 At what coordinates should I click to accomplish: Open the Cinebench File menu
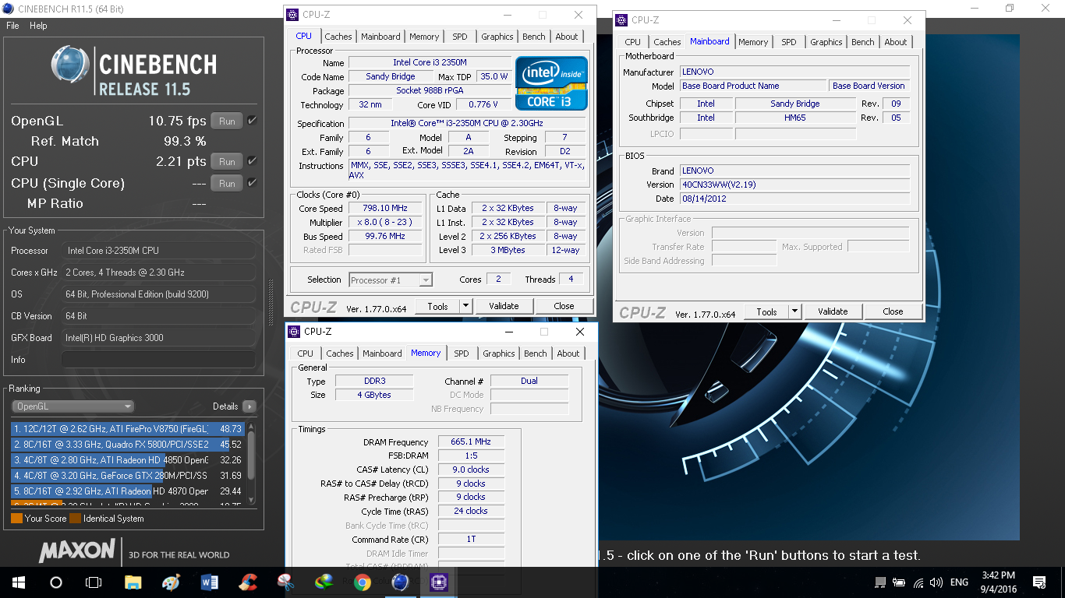(x=12, y=26)
